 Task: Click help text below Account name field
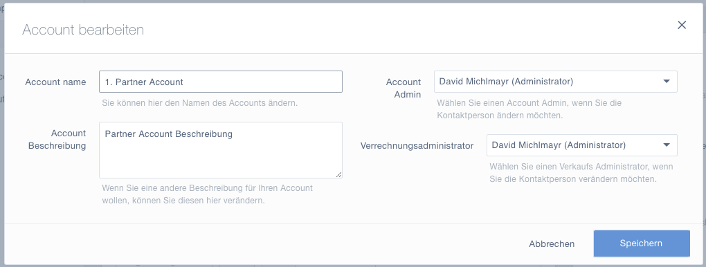click(200, 102)
